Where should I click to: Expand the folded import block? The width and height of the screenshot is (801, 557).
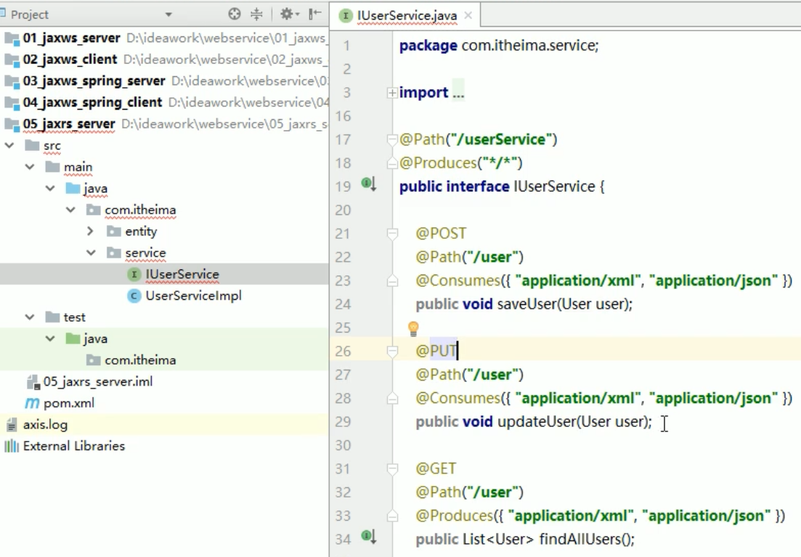point(392,92)
